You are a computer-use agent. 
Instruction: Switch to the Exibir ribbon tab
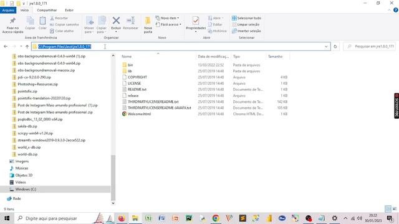[x=69, y=10]
